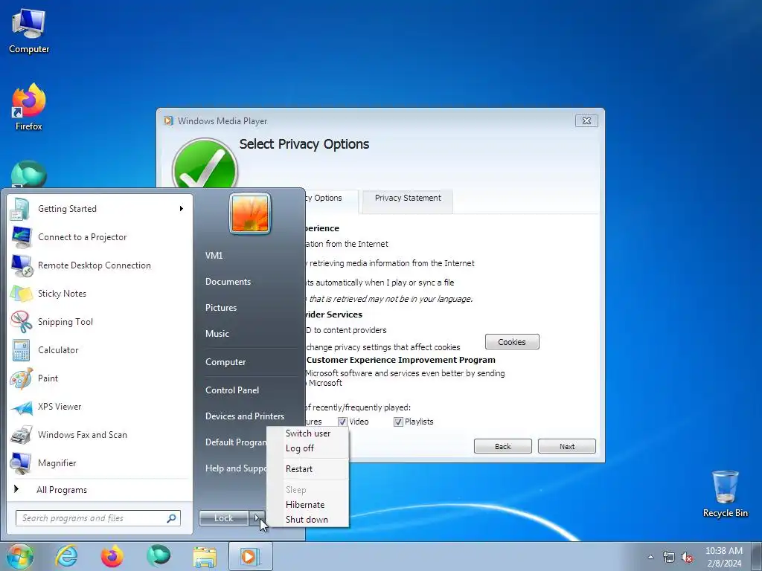762x571 pixels.
Task: Click the Cookies button
Action: pyautogui.click(x=512, y=342)
